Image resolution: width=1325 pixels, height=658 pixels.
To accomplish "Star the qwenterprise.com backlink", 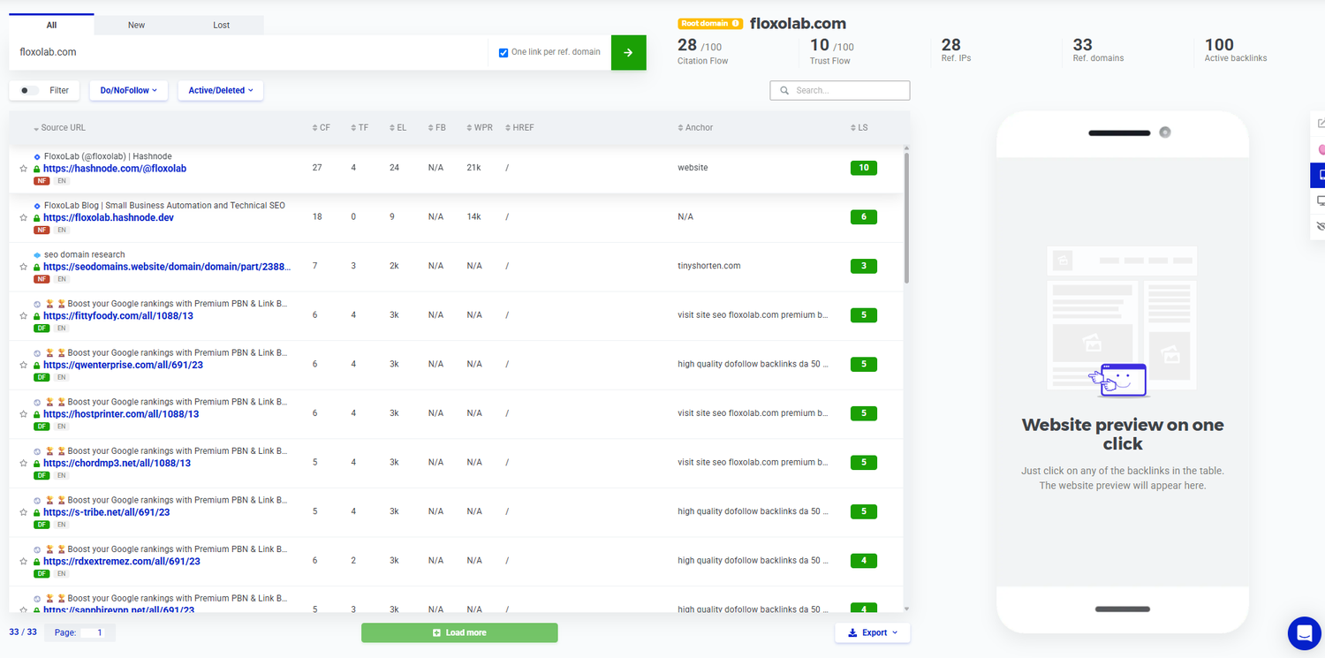I will click(x=24, y=365).
